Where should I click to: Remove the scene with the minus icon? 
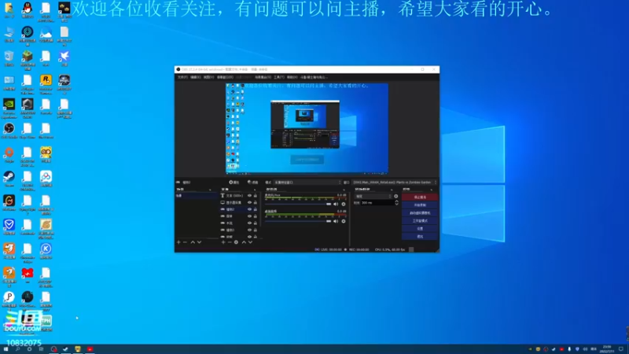185,242
